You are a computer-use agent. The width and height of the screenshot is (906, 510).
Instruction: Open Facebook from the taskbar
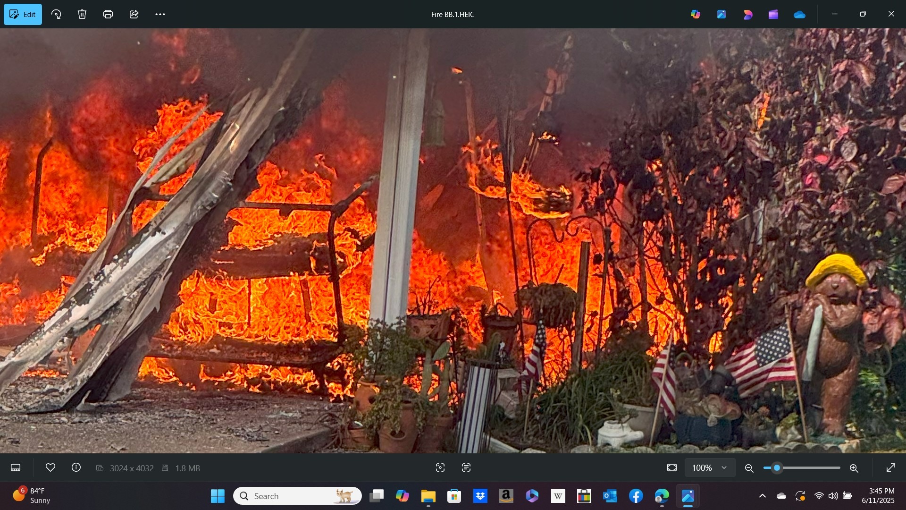point(636,496)
